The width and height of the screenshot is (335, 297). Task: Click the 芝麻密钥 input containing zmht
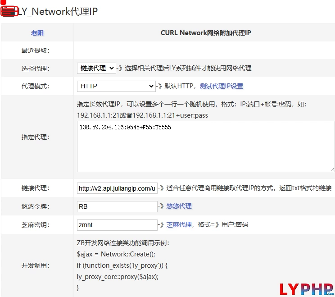coord(117,224)
